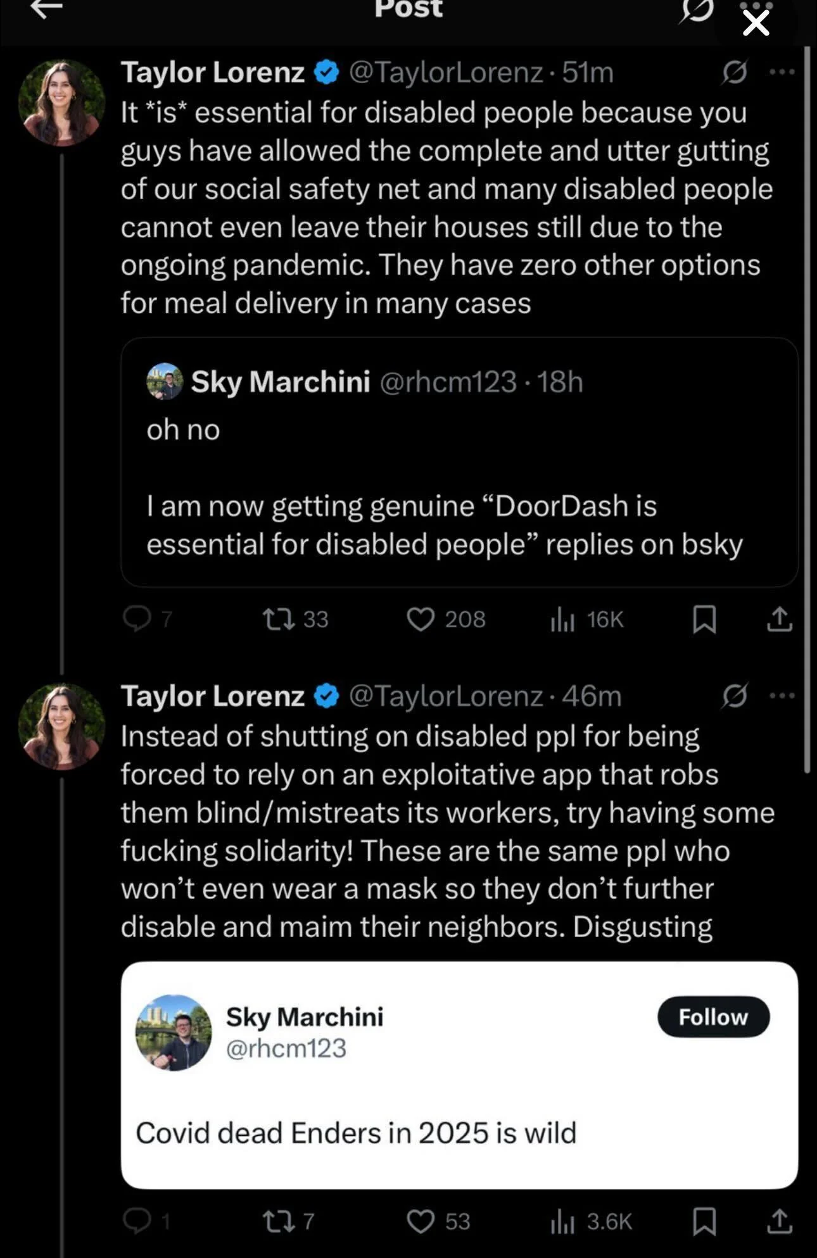View analytics showing 3.6K views
Viewport: 817px width, 1258px height.
click(591, 1221)
